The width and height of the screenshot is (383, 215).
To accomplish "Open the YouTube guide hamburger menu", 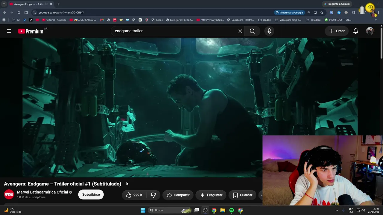I will tap(9, 31).
